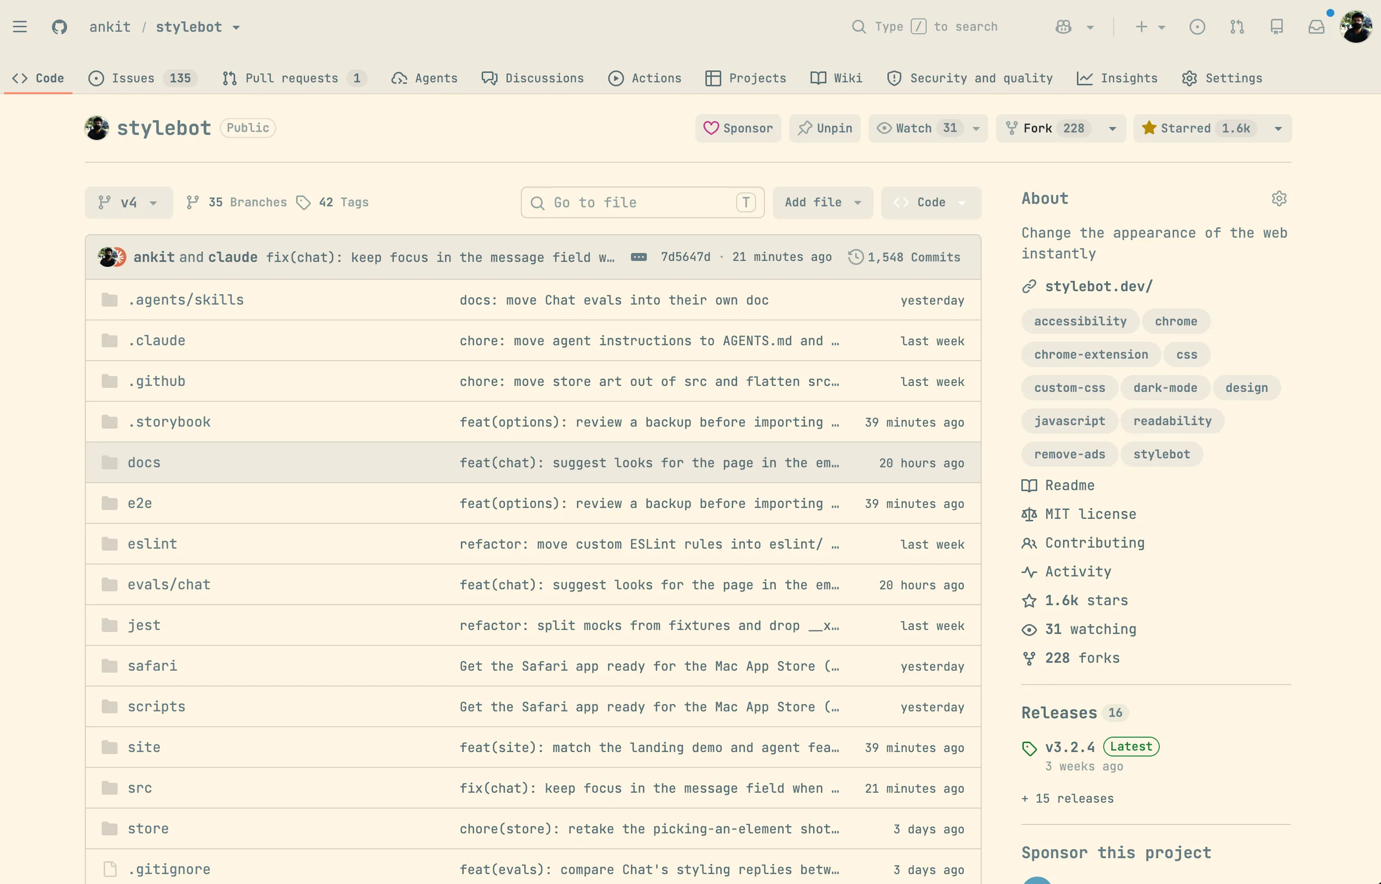Expand commit message ellipsis button

click(x=638, y=257)
